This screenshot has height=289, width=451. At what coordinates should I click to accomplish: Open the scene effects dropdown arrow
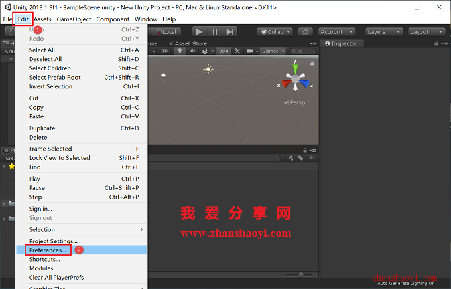(x=213, y=51)
